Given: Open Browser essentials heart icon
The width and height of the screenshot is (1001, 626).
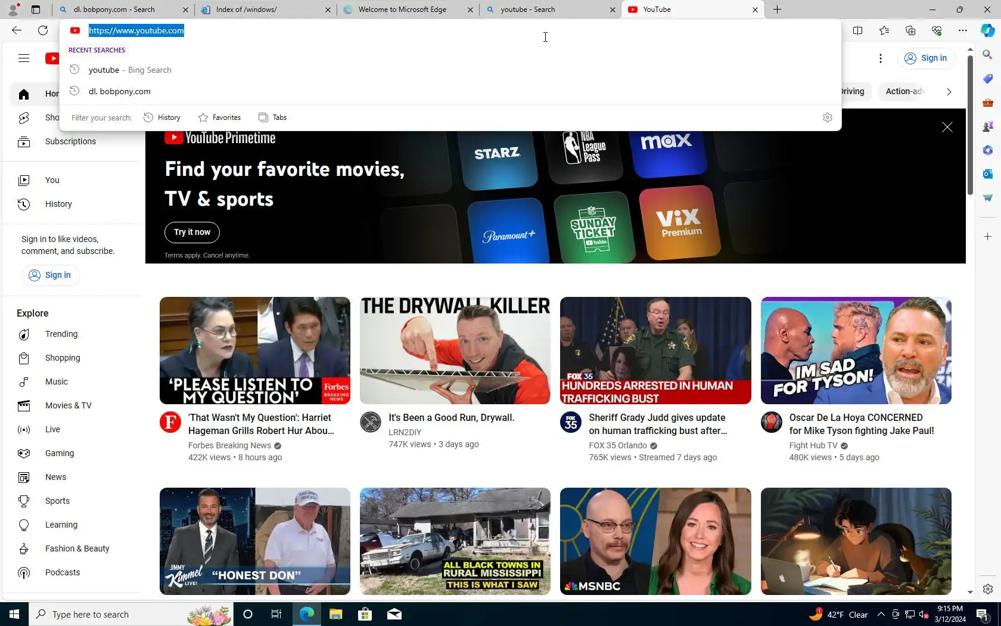Looking at the screenshot, I should tap(936, 30).
